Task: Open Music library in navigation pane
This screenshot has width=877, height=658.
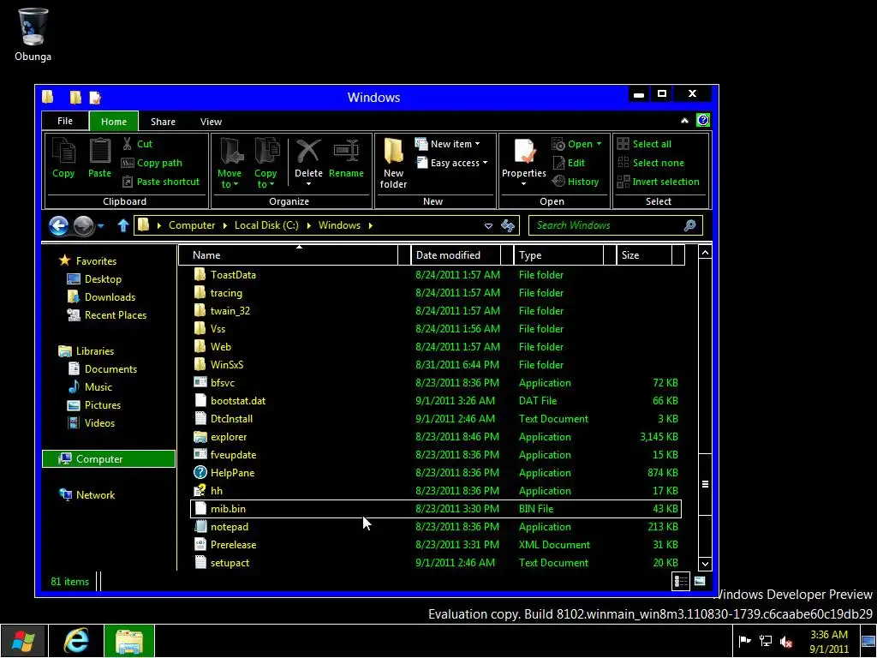Action: [98, 387]
